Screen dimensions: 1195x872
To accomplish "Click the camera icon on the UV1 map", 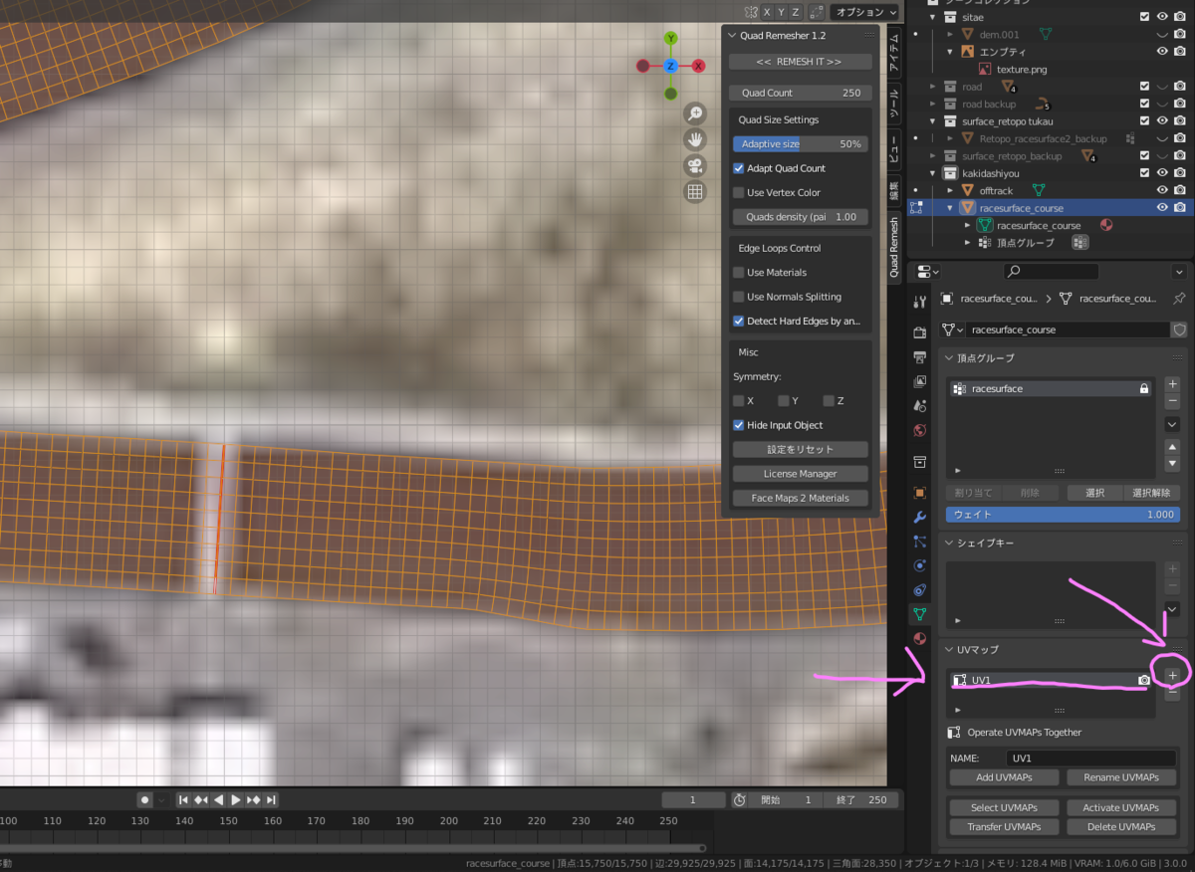I will [x=1144, y=680].
